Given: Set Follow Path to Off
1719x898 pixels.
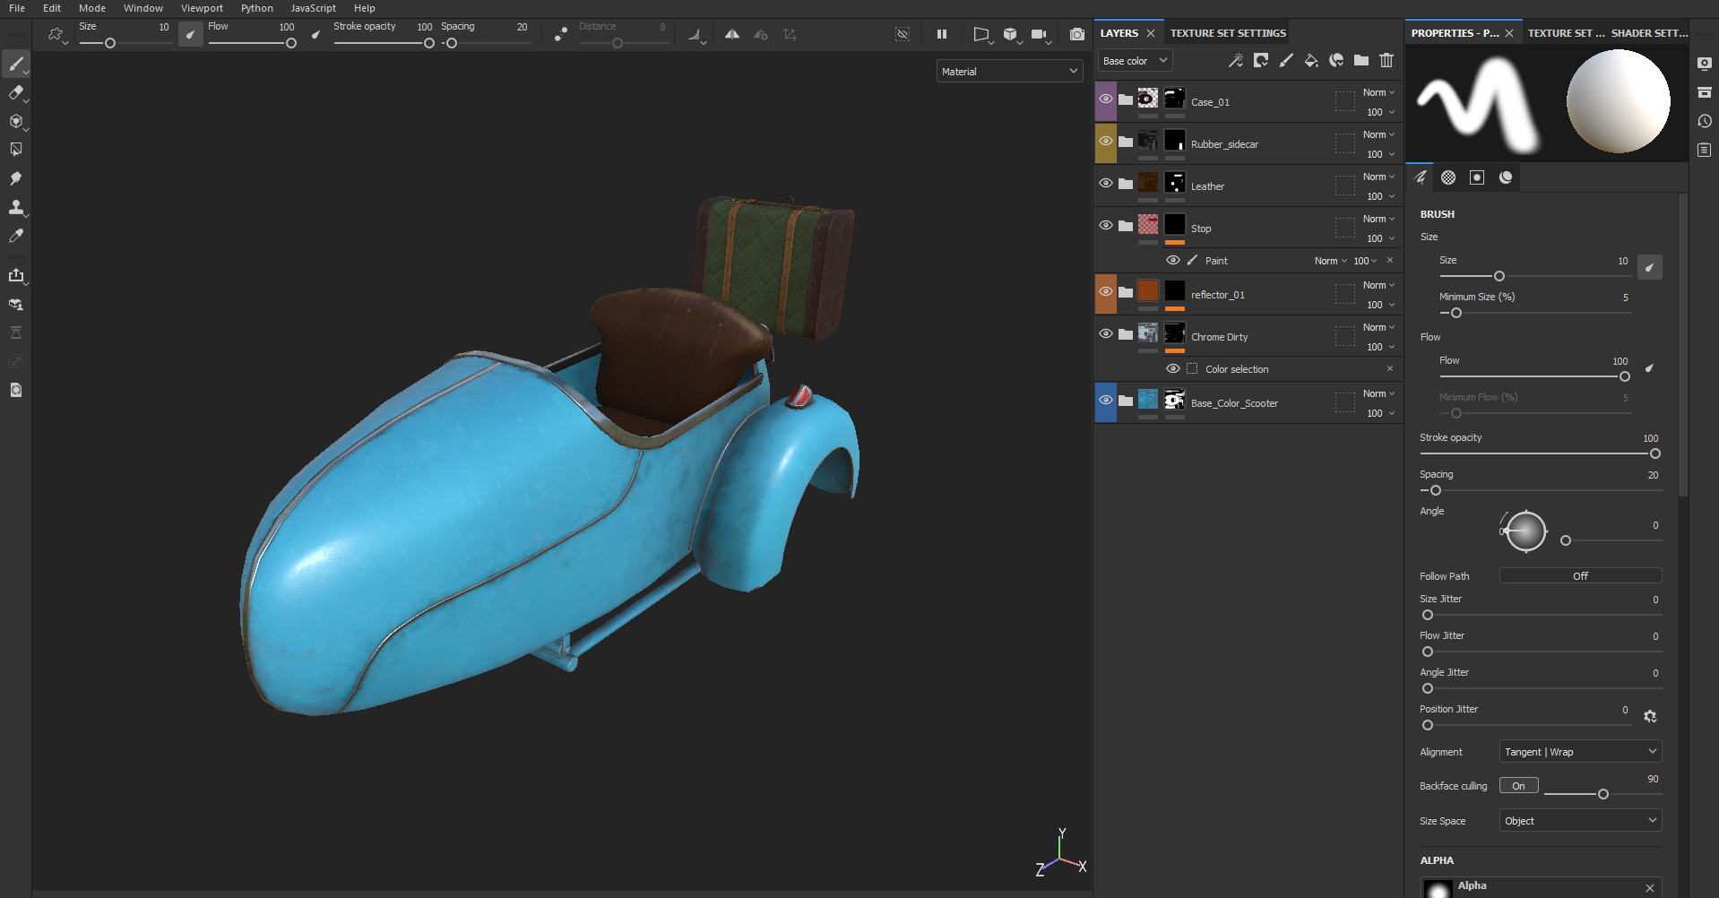Looking at the screenshot, I should pyautogui.click(x=1580, y=575).
